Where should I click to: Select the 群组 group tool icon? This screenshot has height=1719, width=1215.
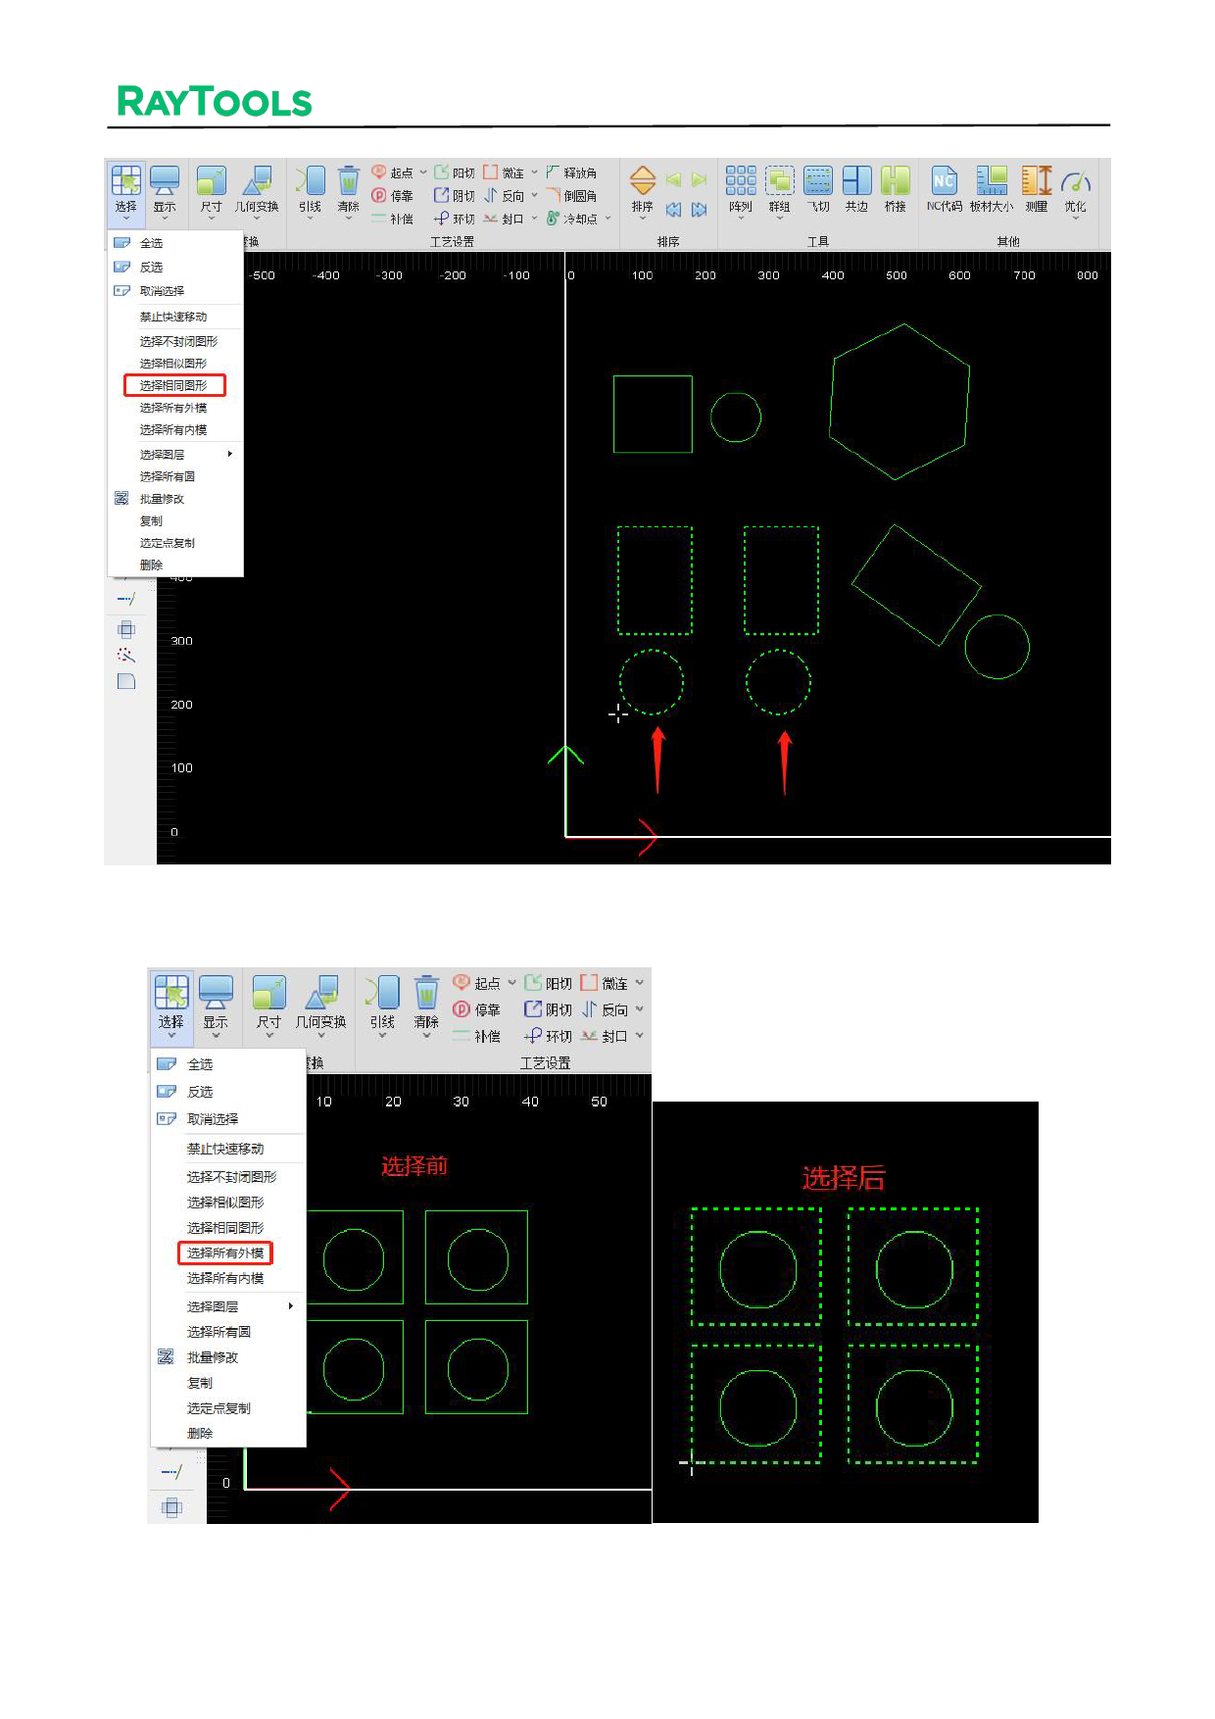point(779,181)
